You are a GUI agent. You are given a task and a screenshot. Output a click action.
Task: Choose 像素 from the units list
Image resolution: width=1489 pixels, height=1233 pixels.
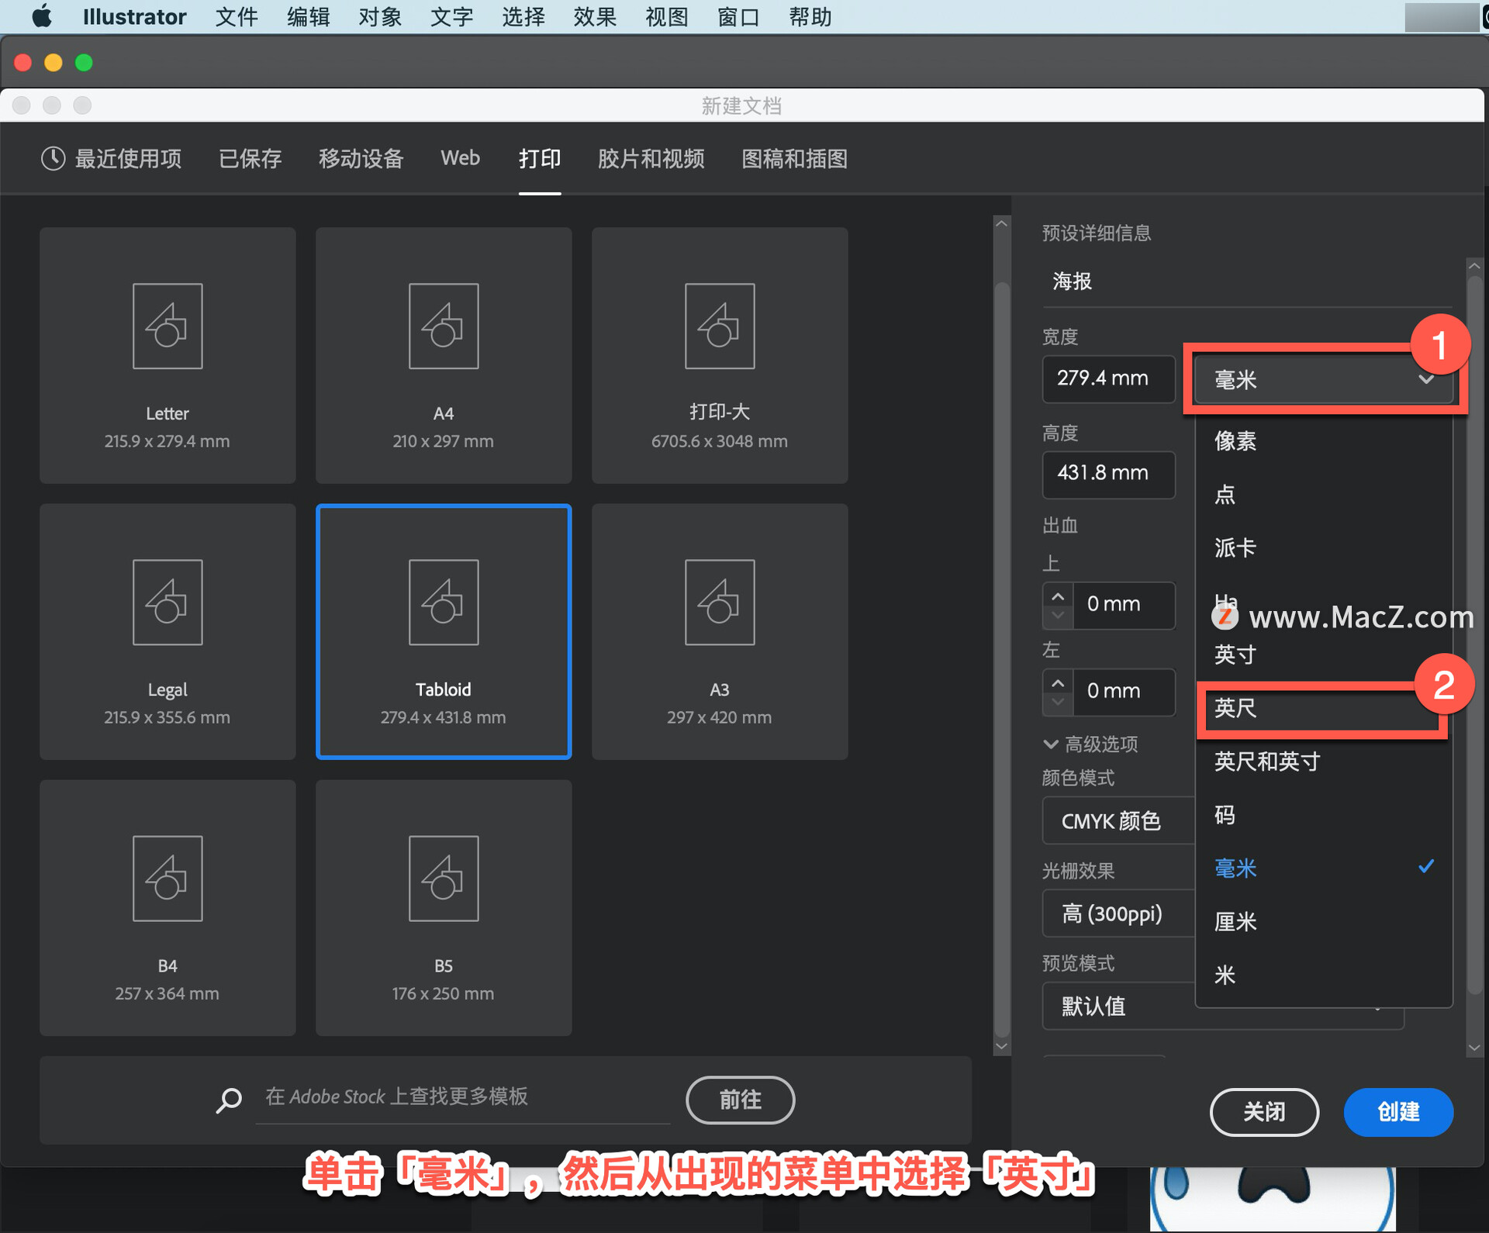pyautogui.click(x=1323, y=441)
